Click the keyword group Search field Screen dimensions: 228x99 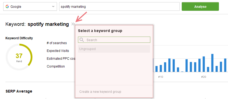click(x=114, y=40)
